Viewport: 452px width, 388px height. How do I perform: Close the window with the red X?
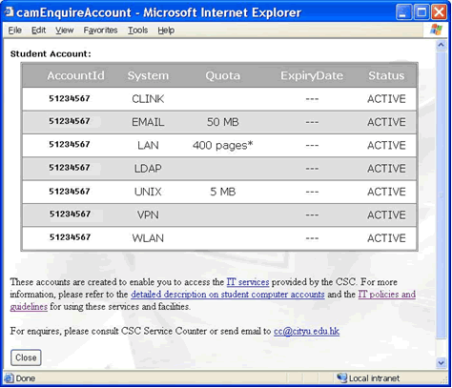(x=440, y=12)
